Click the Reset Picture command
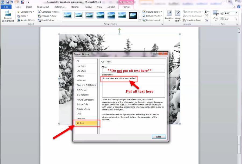Viewport: 242px width, 164px height. point(47,20)
